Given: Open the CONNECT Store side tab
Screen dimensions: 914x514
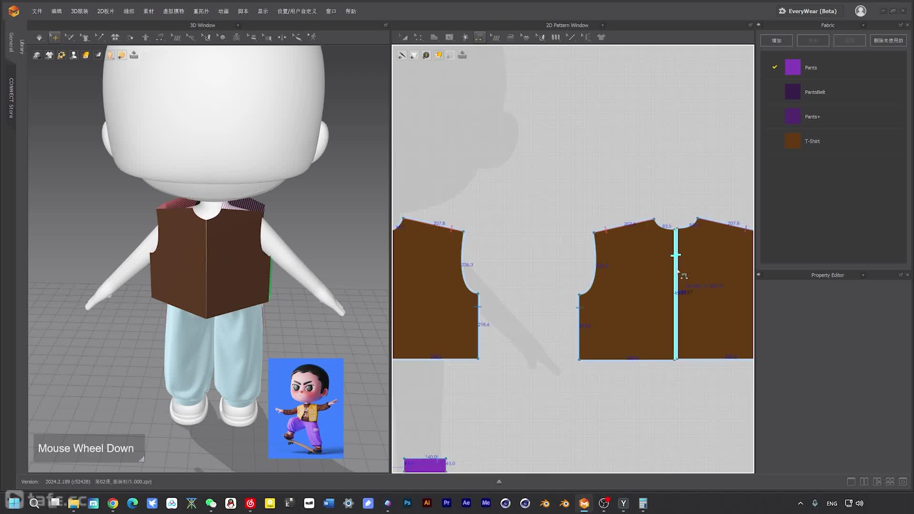Looking at the screenshot, I should point(11,98).
